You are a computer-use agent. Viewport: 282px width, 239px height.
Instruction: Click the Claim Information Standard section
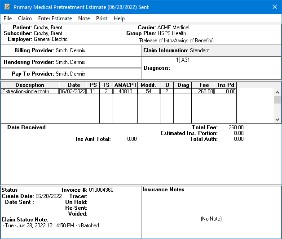tap(211, 50)
